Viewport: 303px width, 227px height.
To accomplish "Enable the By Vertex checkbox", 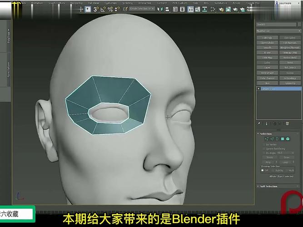I will [264, 144].
